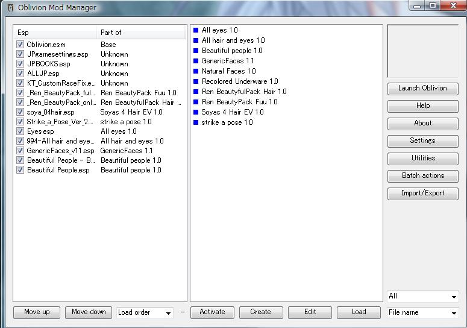Toggle the KT_CustomRaceFix checkbox
Image resolution: width=467 pixels, height=328 pixels.
(20, 83)
